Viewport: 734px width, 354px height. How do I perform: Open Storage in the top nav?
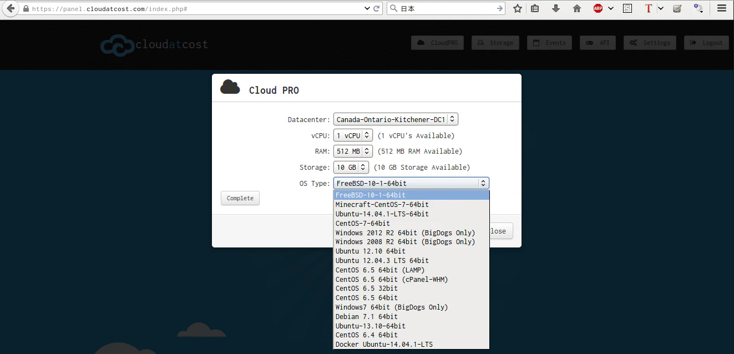click(495, 43)
